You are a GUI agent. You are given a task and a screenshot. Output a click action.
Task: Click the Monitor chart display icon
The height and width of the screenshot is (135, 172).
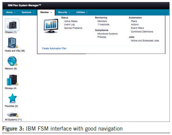click(x=51, y=26)
